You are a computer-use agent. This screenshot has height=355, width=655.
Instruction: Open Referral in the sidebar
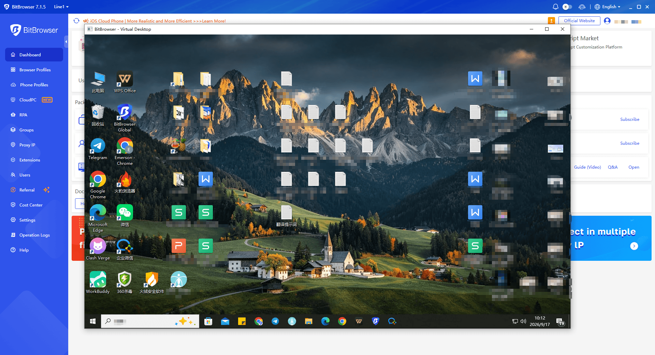34,190
